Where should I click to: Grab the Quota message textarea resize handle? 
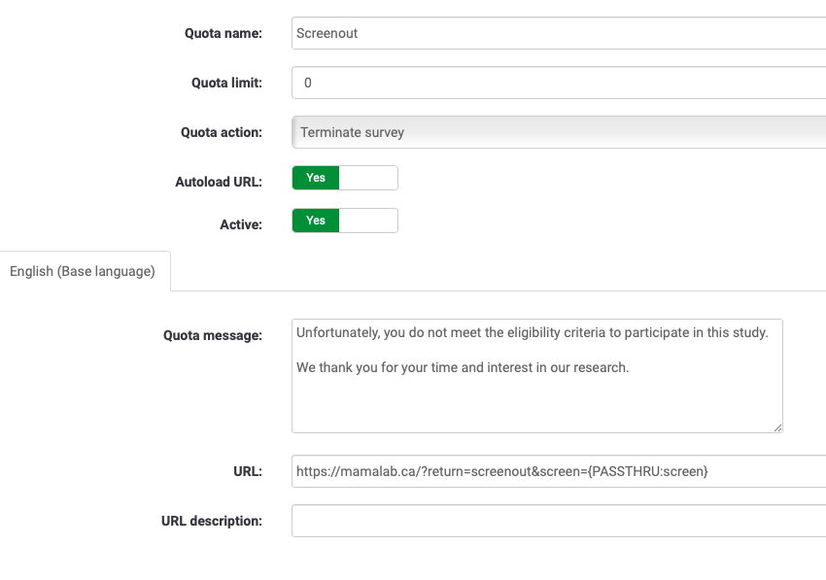777,427
